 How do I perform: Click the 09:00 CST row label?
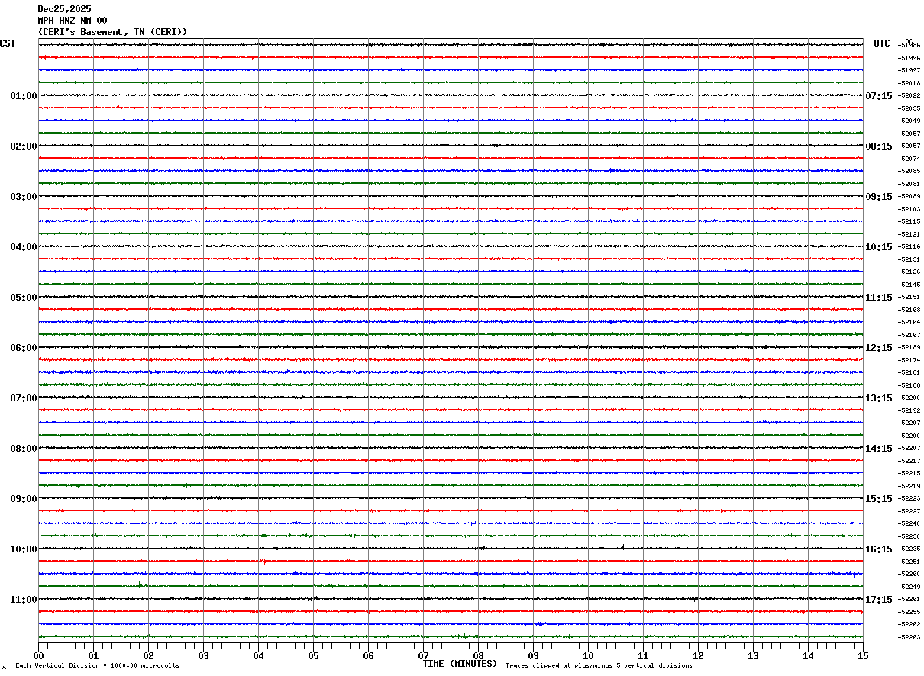click(24, 499)
